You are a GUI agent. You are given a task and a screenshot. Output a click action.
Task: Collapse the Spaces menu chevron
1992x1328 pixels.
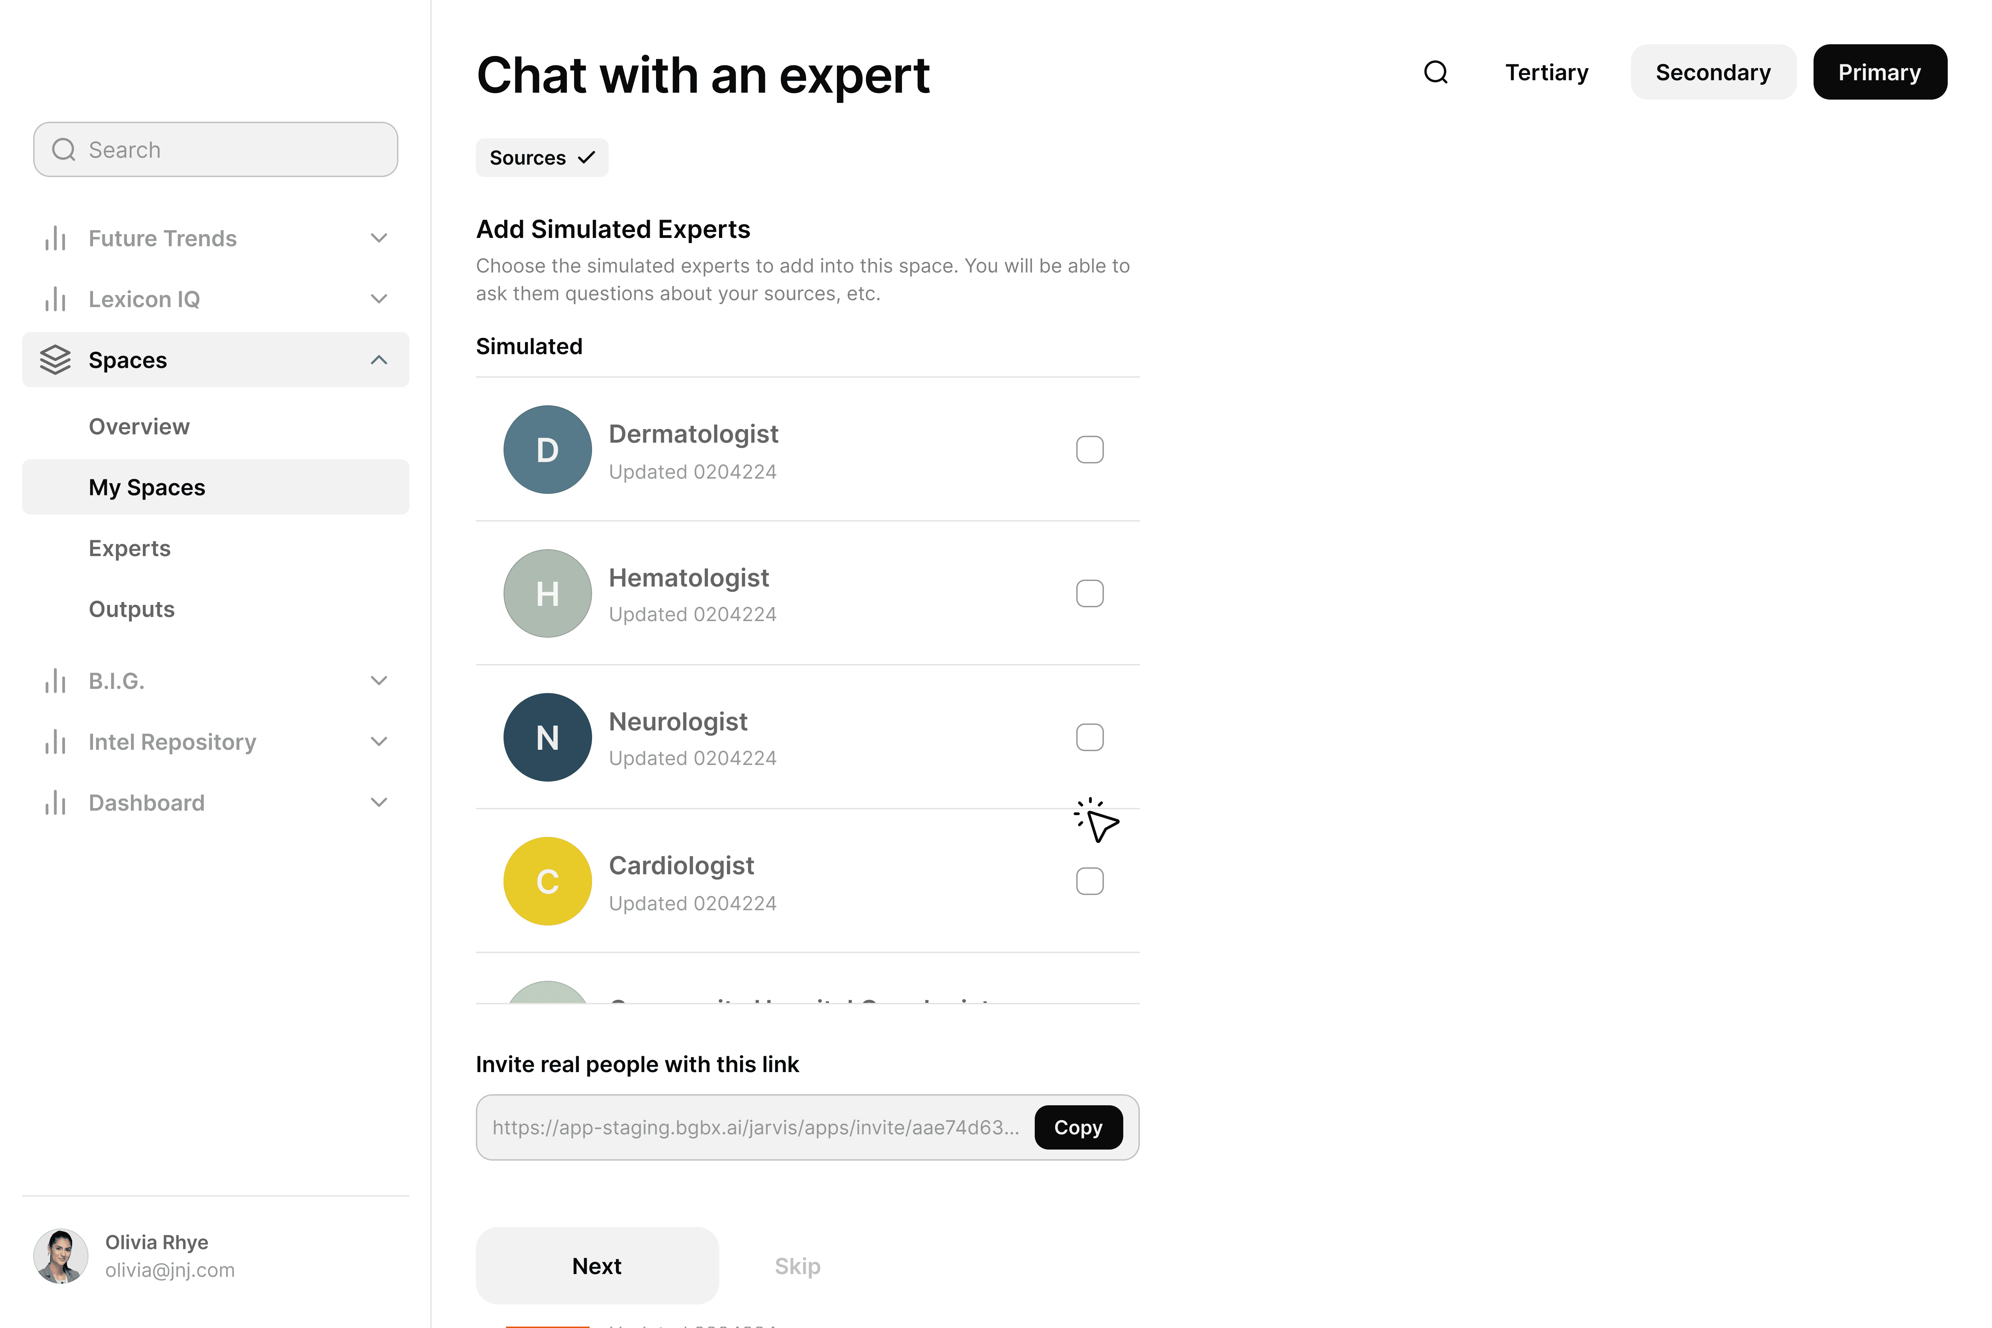coord(379,360)
